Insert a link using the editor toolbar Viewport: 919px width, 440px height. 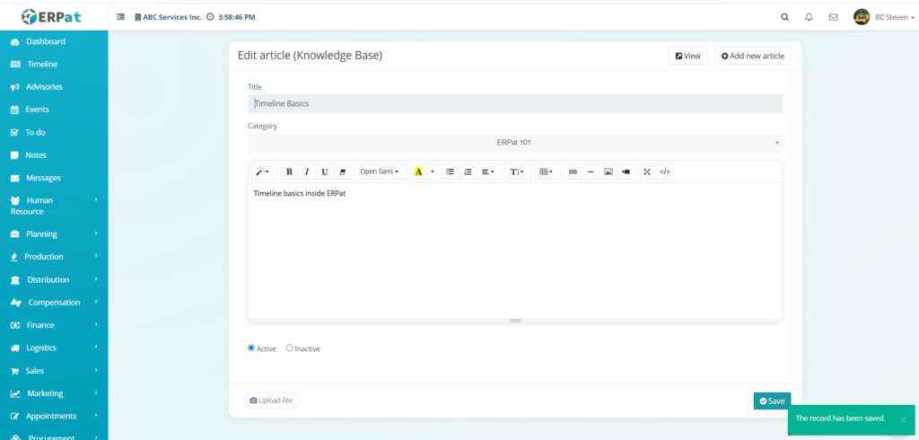(x=573, y=172)
